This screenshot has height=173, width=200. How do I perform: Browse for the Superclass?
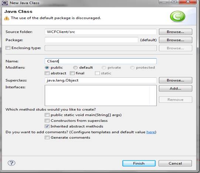175,80
